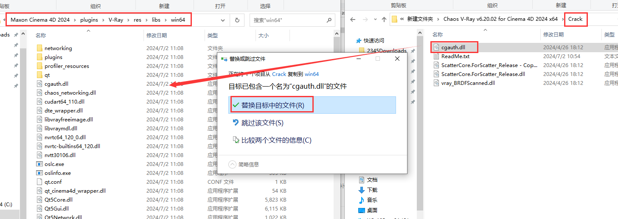Select nvtt30106.dll file
This screenshot has height=219, width=618.
(60, 155)
